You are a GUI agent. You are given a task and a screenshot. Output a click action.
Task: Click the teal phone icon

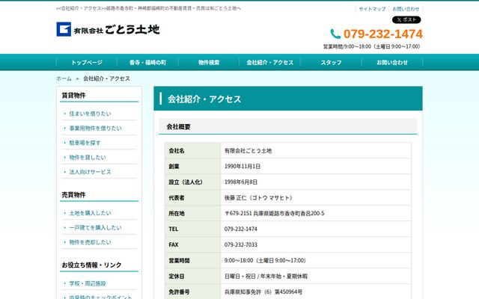[335, 34]
